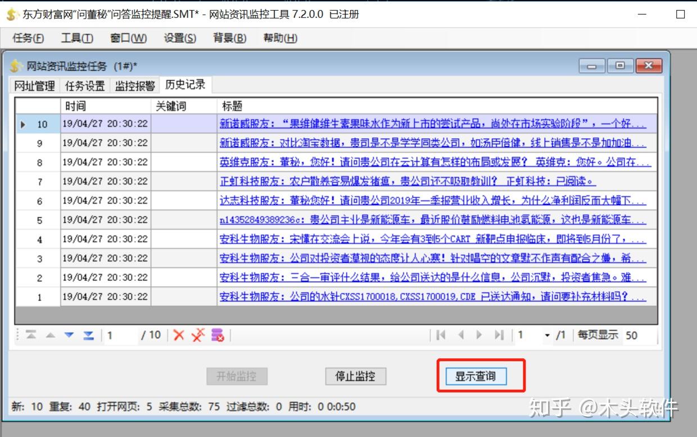Screen dimensions: 697x437
Task: Open the 窗口(W) menu
Action: pos(129,38)
